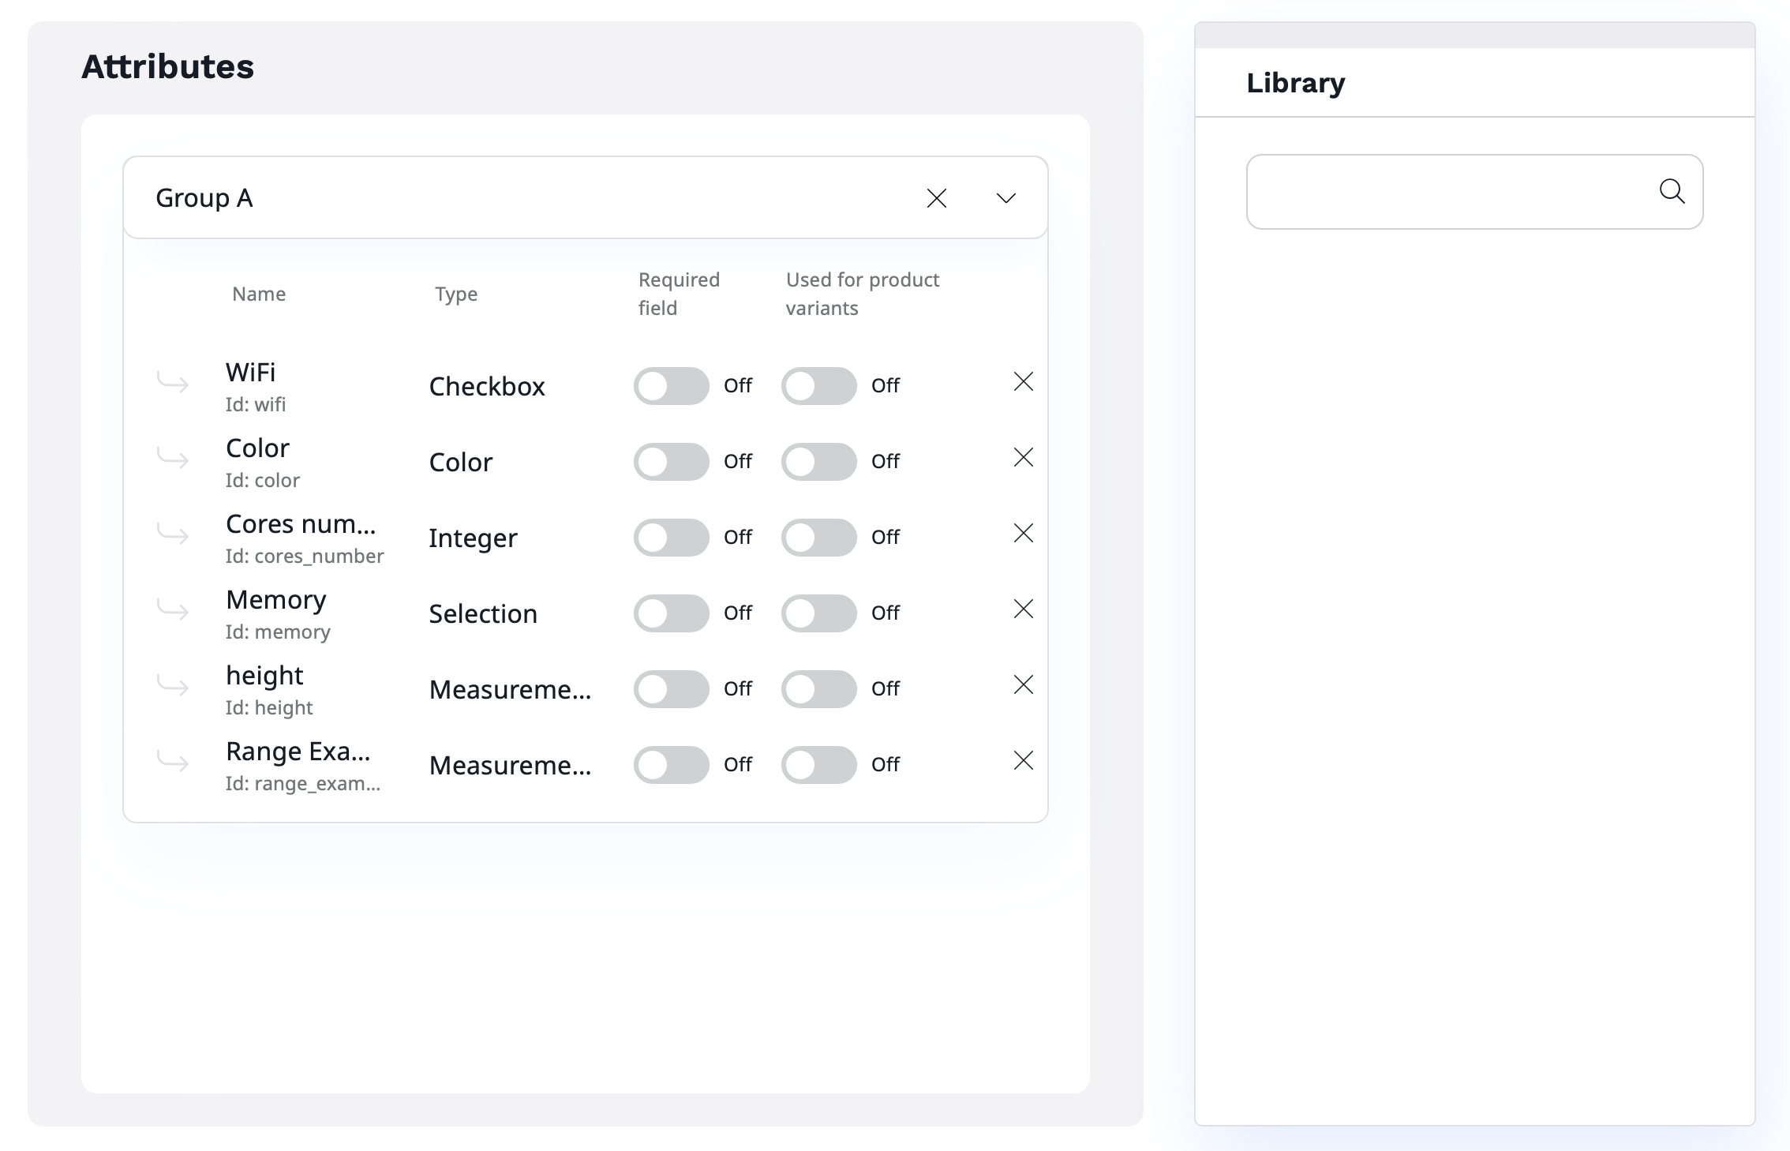The image size is (1790, 1151).
Task: Remove the WiFi attribute row
Action: [x=1023, y=382]
